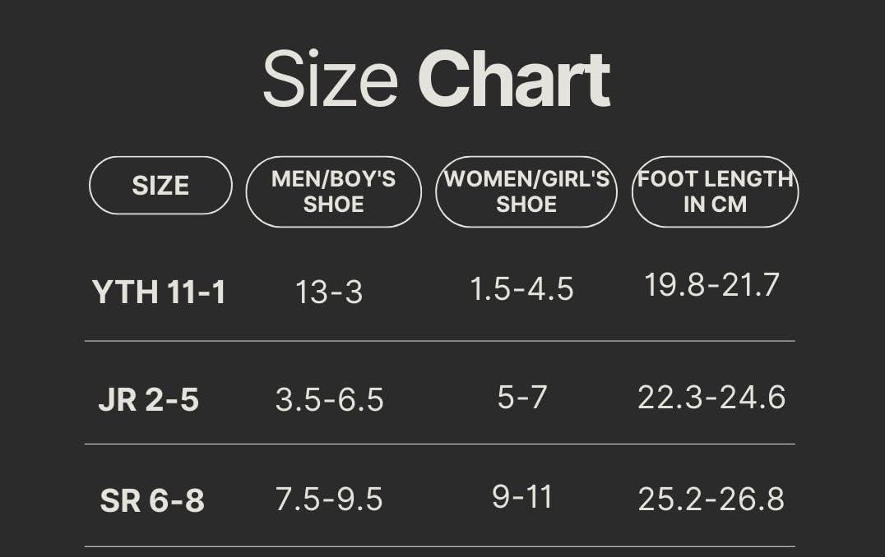Select the 19.8-21.7 foot length cell
Viewport: 885px width, 557px height.
click(x=711, y=285)
